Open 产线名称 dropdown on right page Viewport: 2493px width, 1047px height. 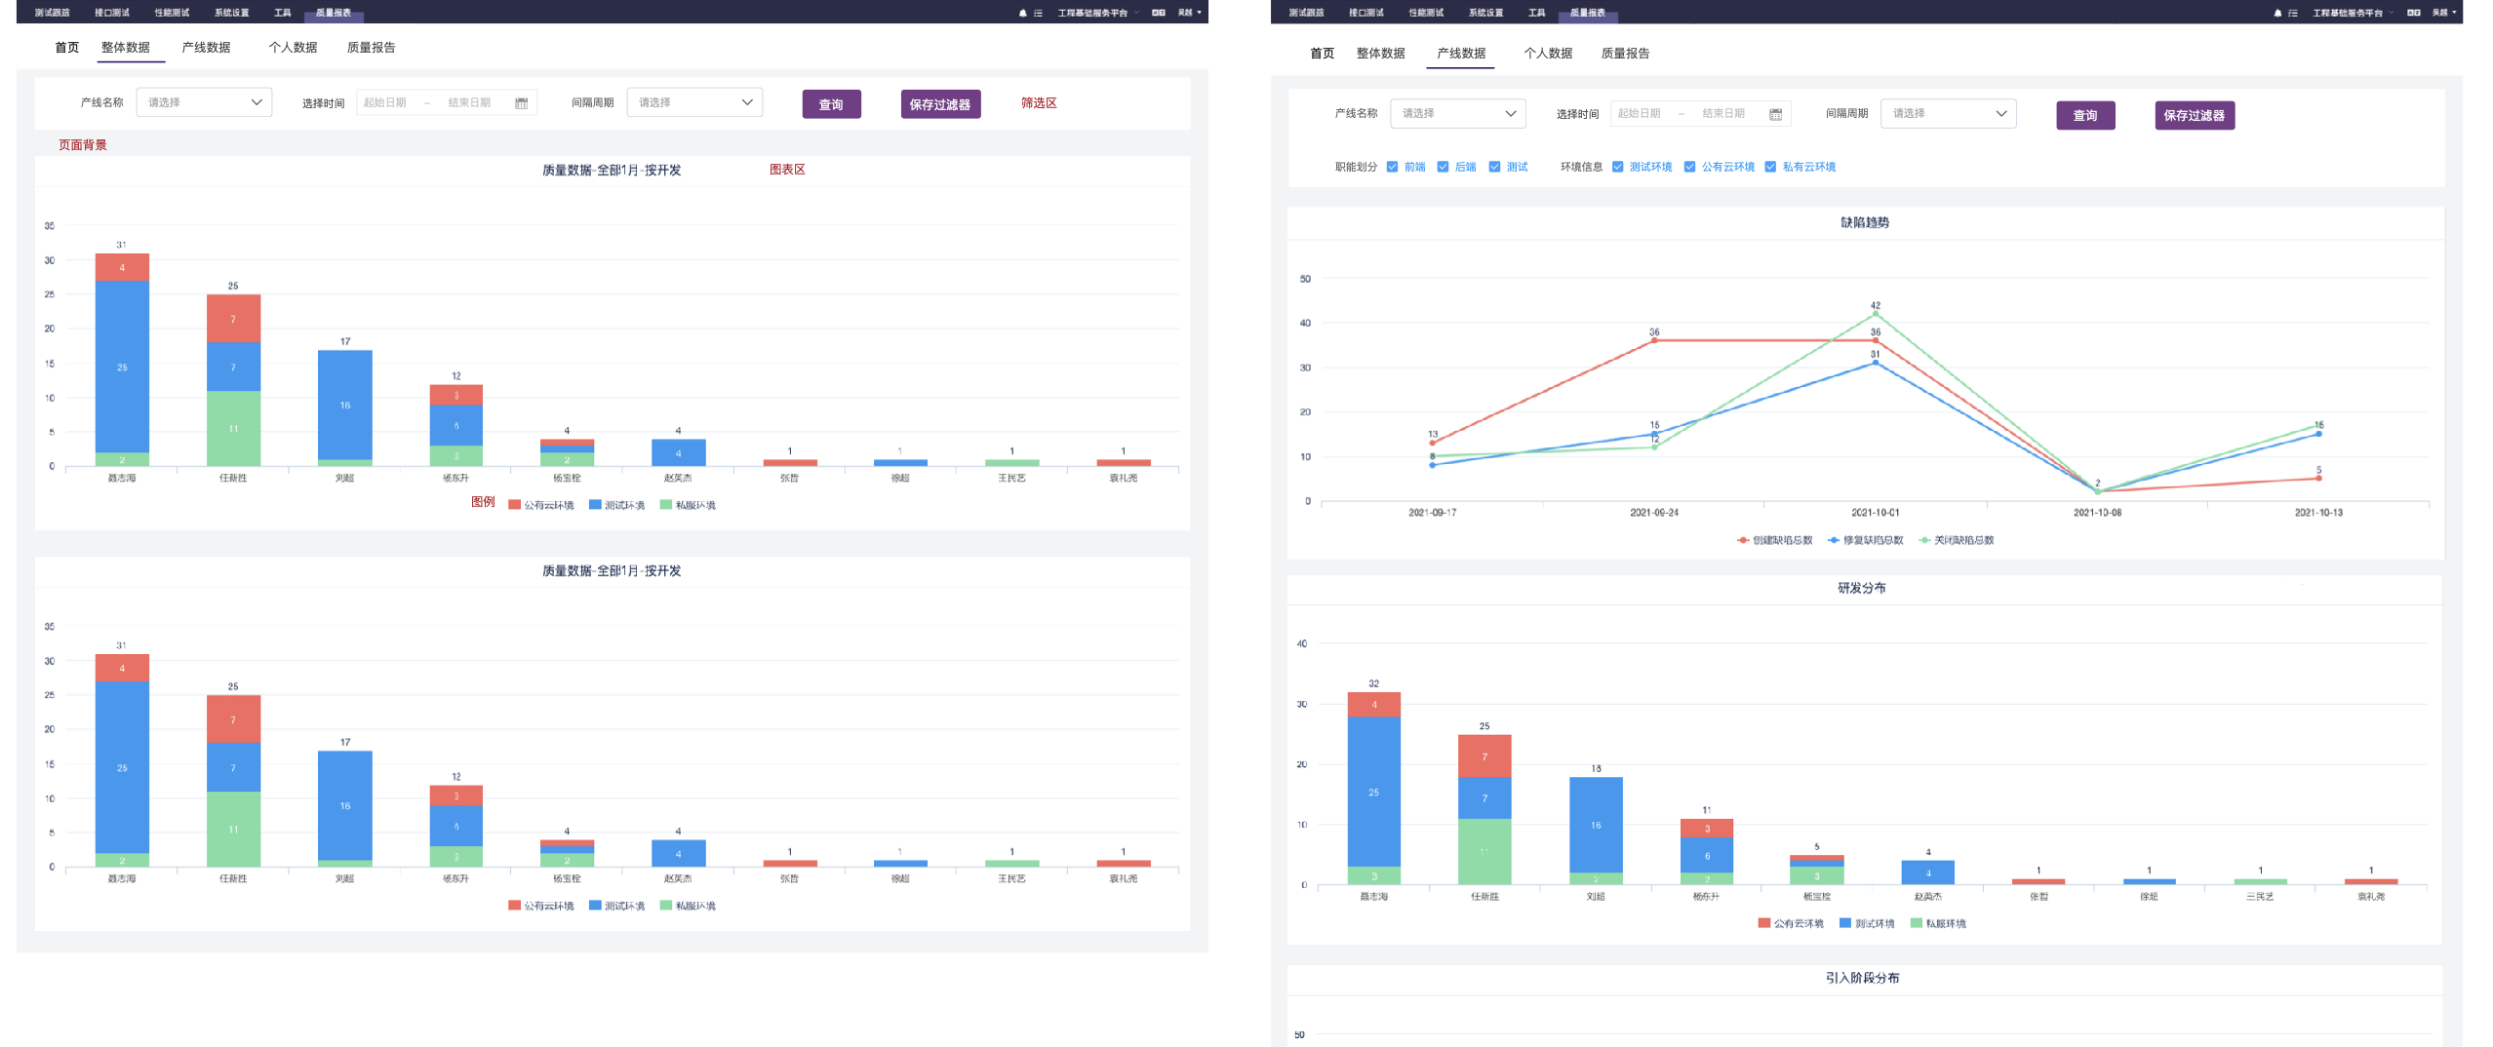(1458, 113)
